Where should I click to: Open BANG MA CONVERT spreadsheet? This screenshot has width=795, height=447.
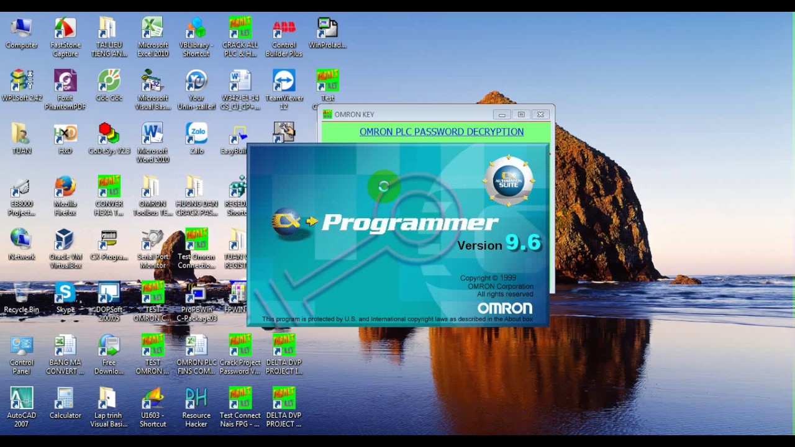(65, 355)
